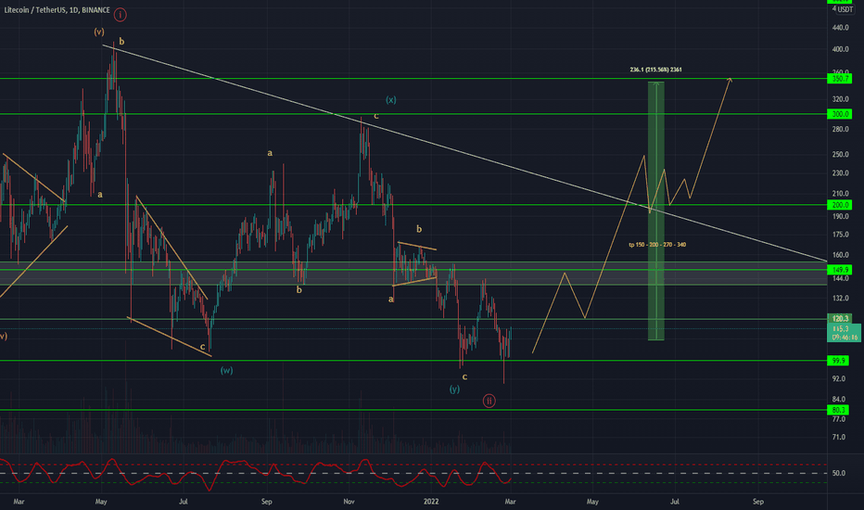
Task: Select the 80.3 price level label
Action: click(838, 410)
